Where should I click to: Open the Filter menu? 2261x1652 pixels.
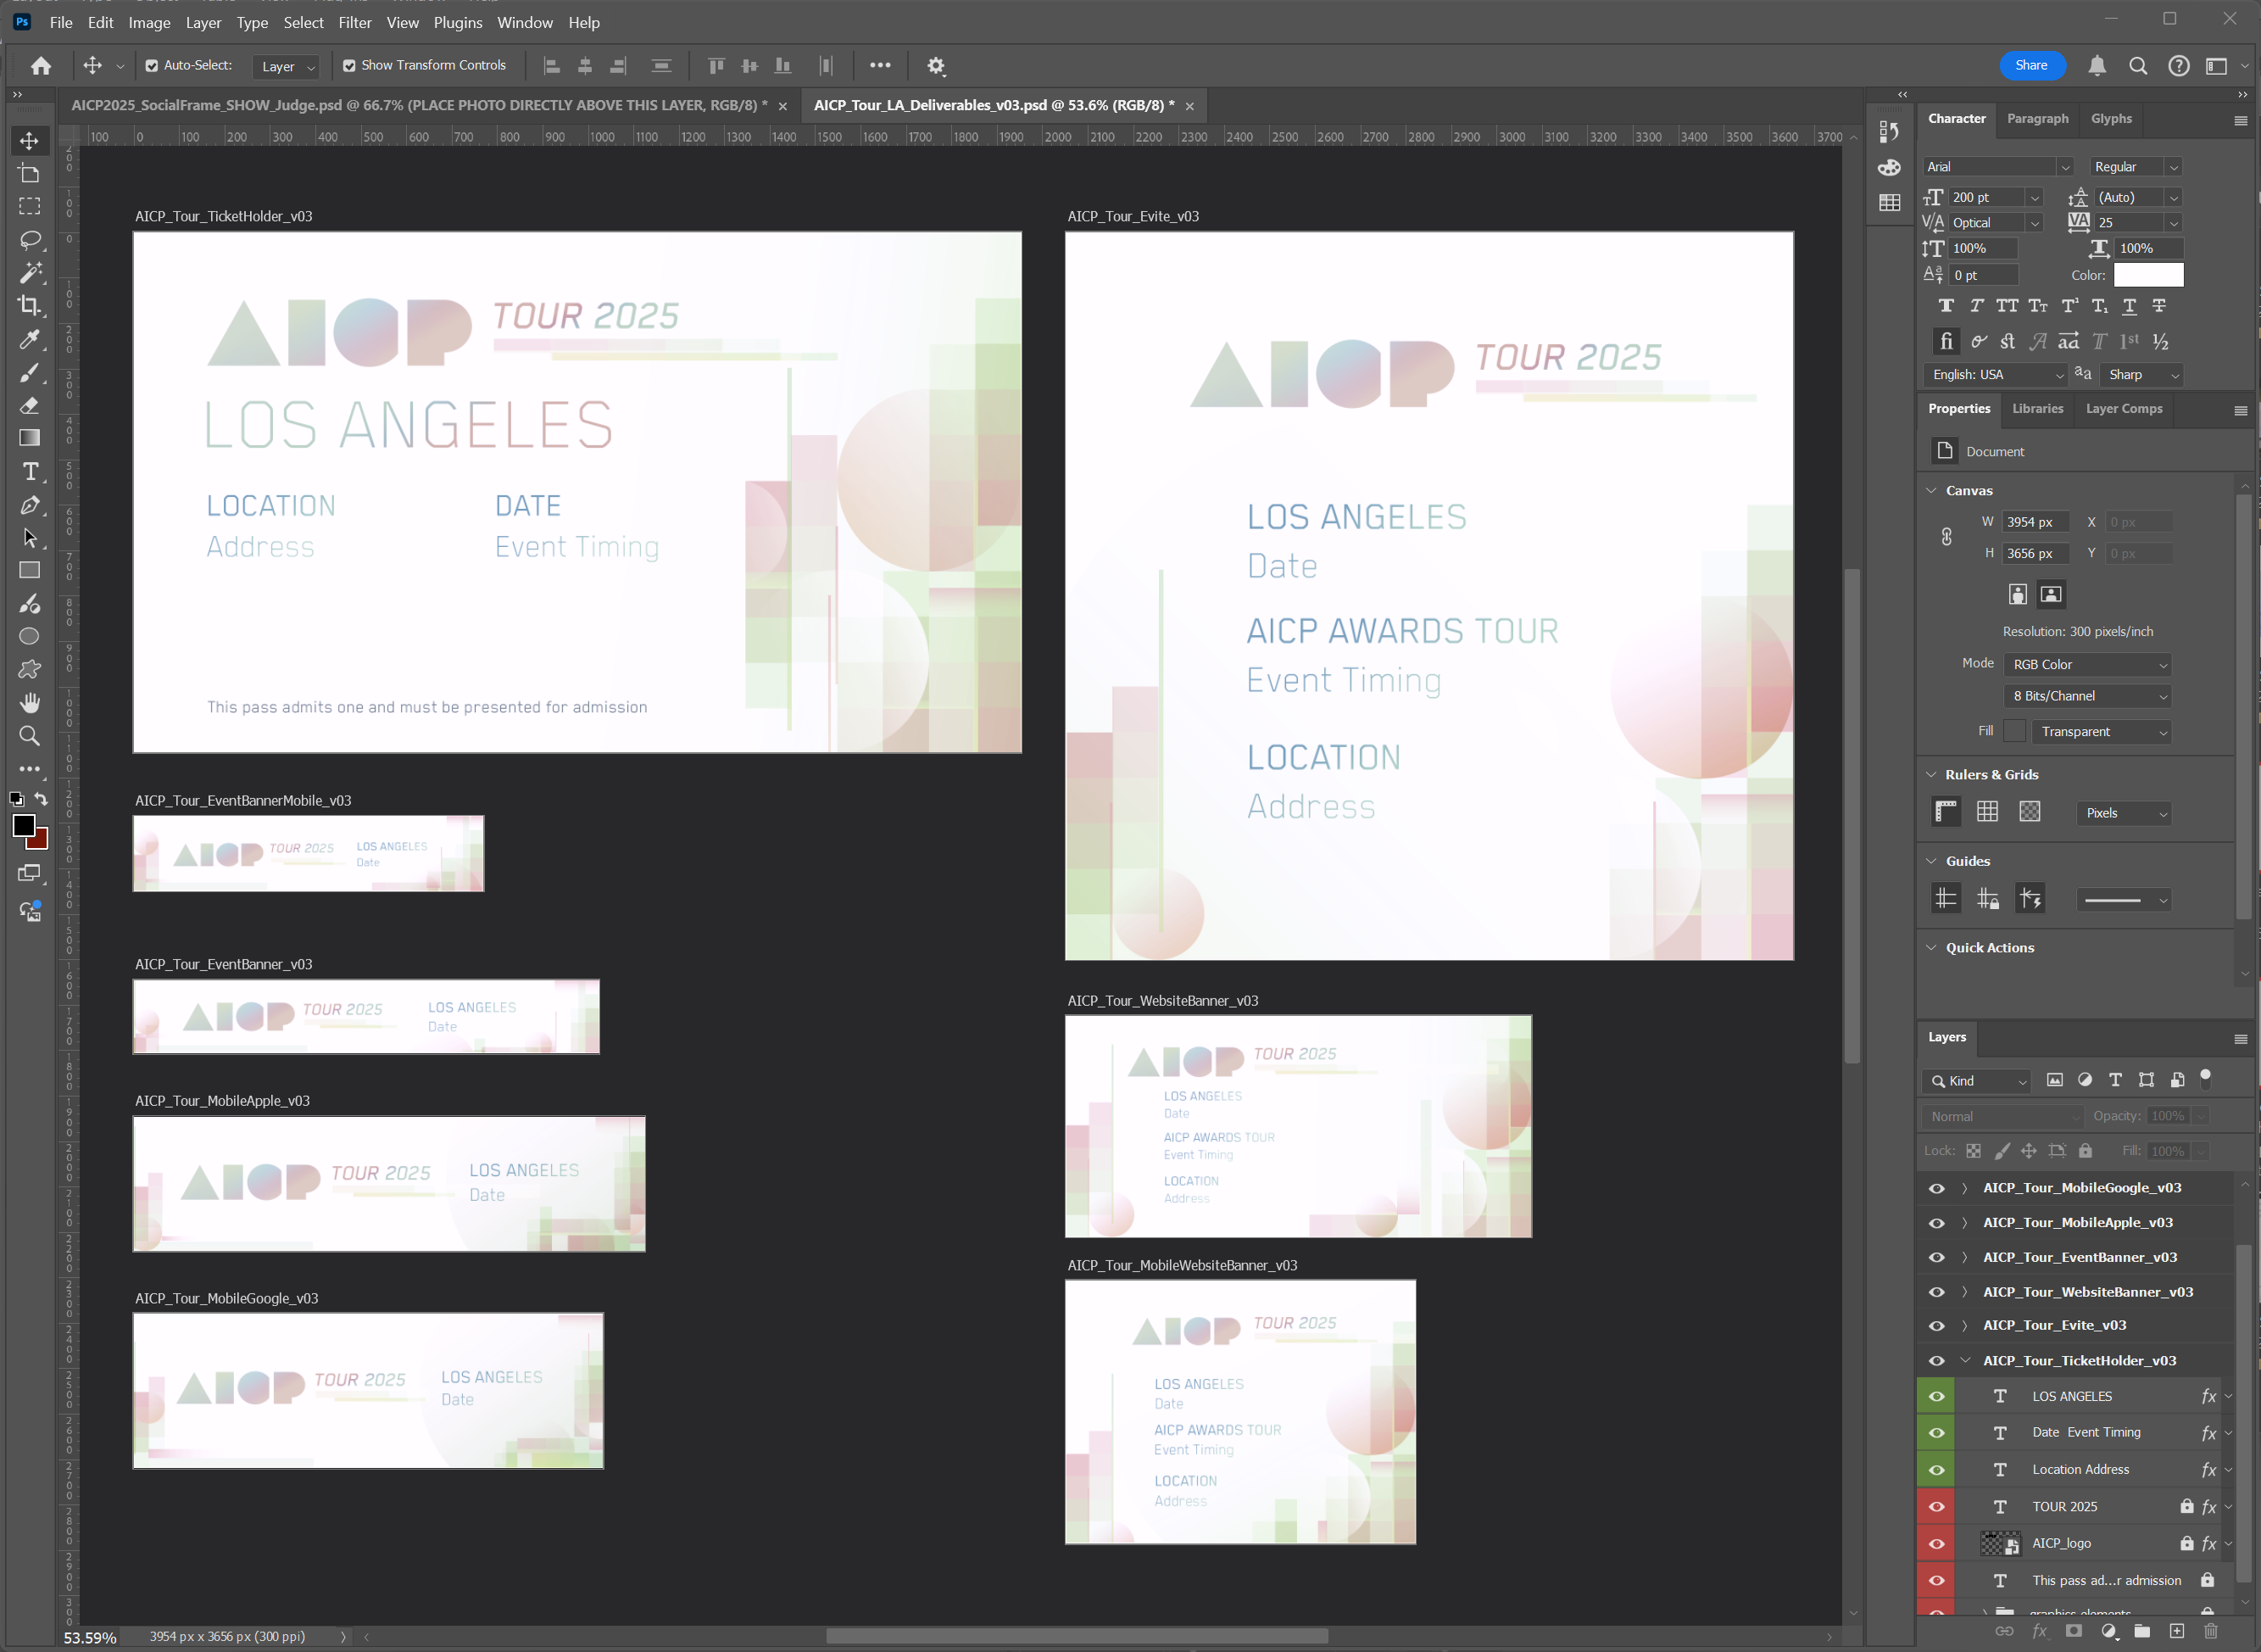(354, 22)
